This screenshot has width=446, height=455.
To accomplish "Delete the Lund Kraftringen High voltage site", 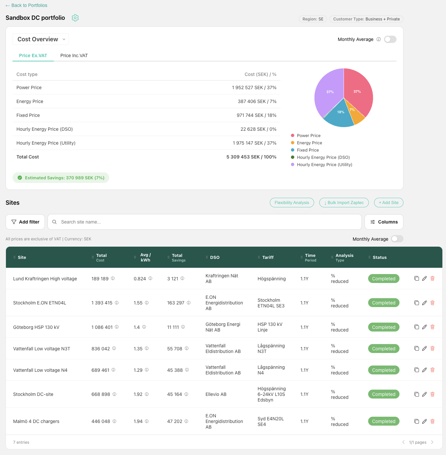I will point(432,278).
